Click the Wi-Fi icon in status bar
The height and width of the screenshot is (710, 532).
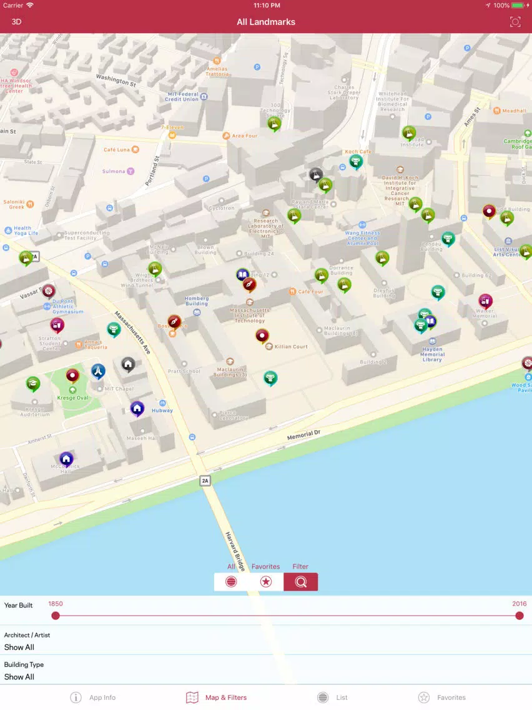(30, 6)
